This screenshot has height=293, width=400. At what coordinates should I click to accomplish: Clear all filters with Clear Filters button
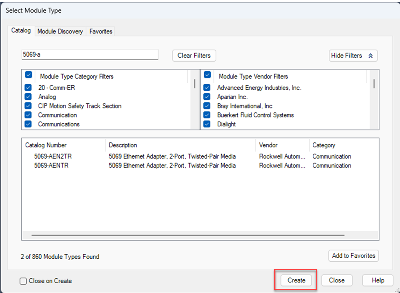coord(194,56)
